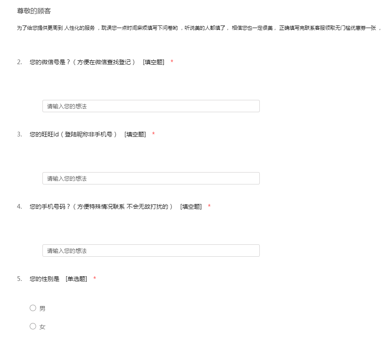The width and height of the screenshot is (382, 340).
Task: Click the red asterisk beside the 微信号 question
Action: (x=172, y=62)
